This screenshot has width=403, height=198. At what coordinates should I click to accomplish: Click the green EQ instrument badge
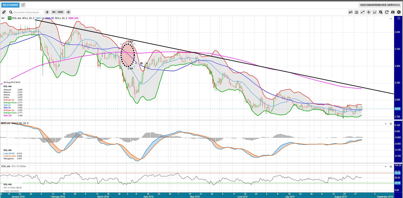coord(10,18)
